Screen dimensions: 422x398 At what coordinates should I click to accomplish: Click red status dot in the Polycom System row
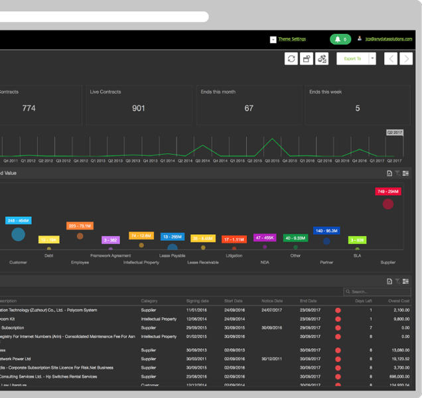pos(338,310)
